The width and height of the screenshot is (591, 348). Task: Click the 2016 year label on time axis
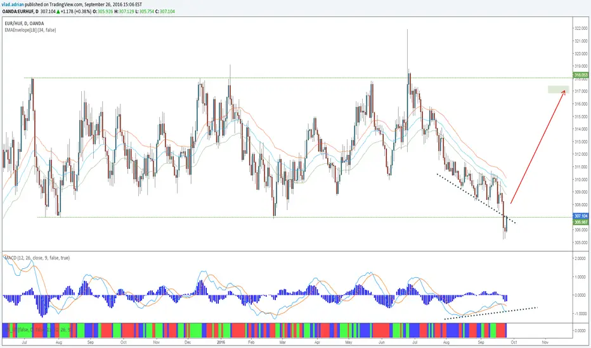tap(221, 342)
